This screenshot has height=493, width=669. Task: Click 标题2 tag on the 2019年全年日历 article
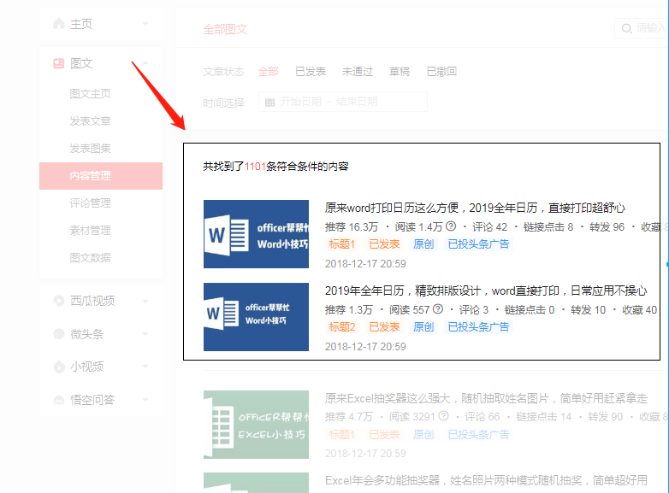(341, 327)
